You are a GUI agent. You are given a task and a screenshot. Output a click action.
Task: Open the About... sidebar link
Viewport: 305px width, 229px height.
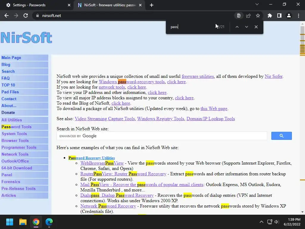24,106
